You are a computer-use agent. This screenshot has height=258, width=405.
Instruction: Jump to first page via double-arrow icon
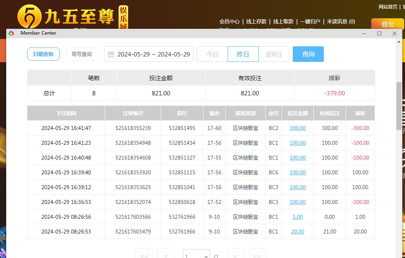pos(144,255)
